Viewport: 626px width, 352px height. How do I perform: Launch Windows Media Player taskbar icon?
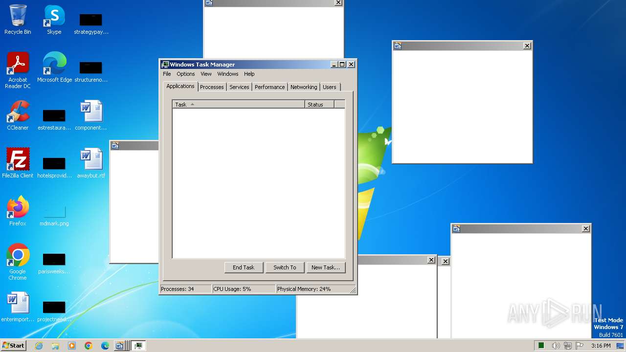point(72,346)
